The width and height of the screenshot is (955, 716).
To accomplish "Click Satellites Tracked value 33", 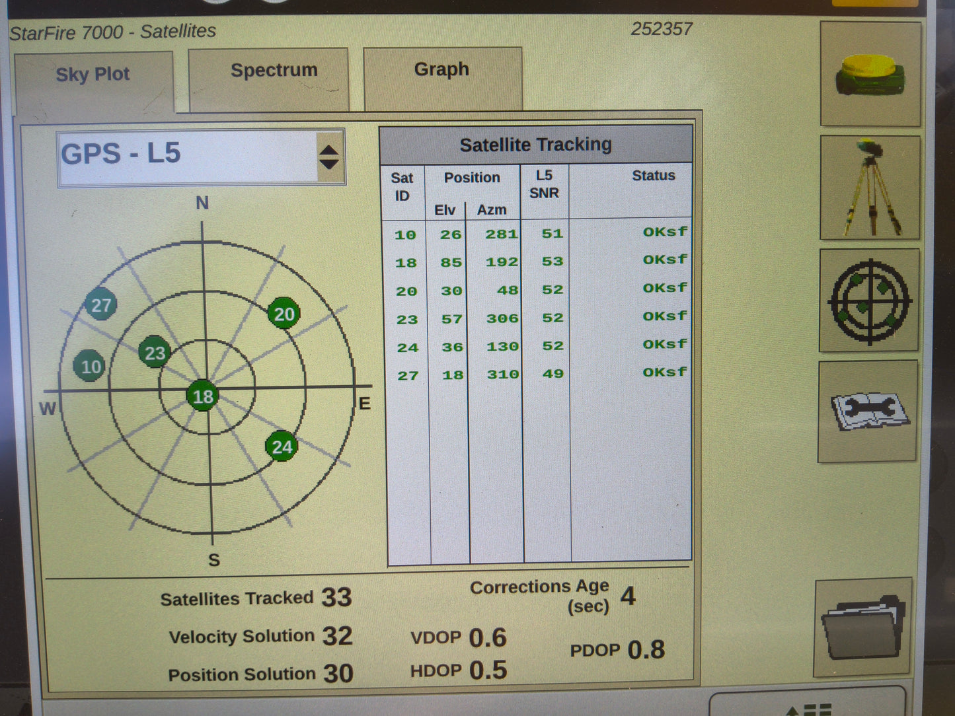I will click(x=336, y=597).
